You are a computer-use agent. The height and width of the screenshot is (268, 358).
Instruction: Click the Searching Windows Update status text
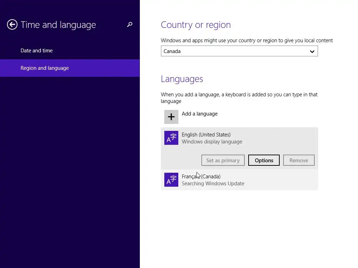click(213, 184)
